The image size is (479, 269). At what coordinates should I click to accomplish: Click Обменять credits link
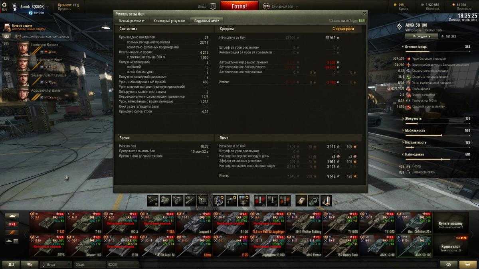click(433, 9)
